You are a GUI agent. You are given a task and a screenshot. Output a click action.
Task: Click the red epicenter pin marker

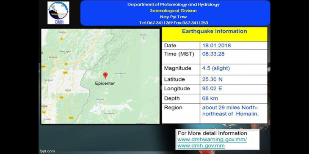pyautogui.click(x=105, y=76)
